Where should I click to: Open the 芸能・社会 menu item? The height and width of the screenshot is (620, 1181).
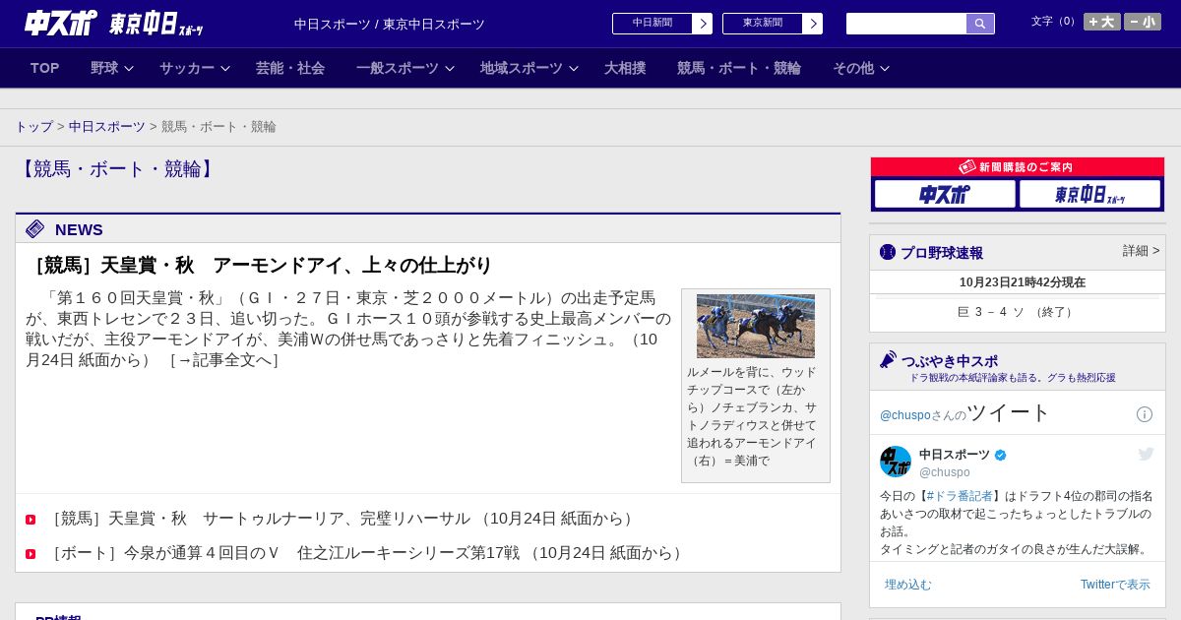(x=290, y=68)
